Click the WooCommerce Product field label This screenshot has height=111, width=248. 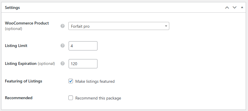click(x=27, y=23)
